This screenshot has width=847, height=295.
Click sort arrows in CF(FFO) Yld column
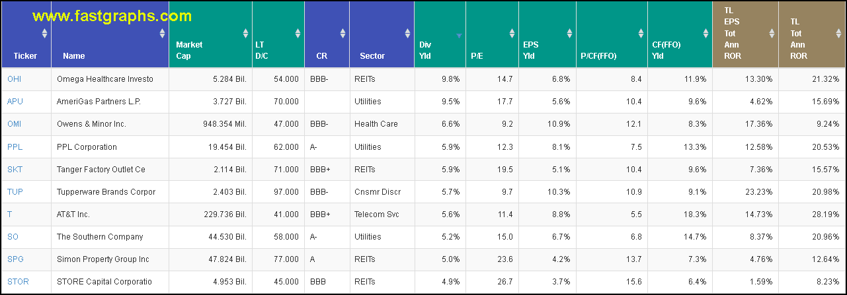(x=705, y=33)
